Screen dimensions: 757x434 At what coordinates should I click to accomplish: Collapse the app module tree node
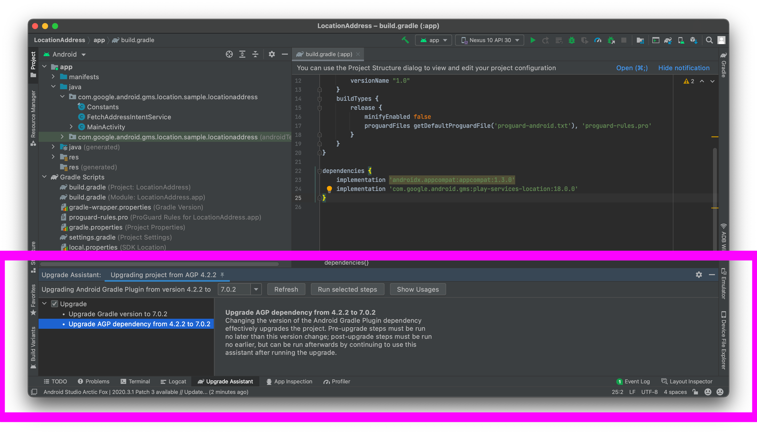44,66
